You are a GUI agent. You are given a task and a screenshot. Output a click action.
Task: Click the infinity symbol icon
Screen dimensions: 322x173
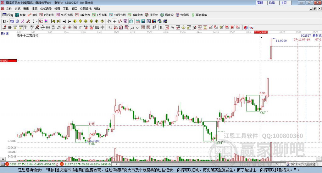pos(251,27)
